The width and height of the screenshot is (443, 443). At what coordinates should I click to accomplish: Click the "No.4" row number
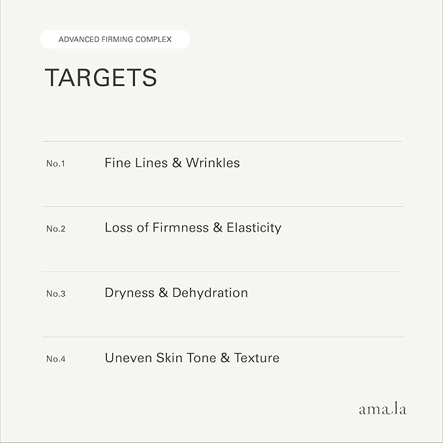(55, 359)
